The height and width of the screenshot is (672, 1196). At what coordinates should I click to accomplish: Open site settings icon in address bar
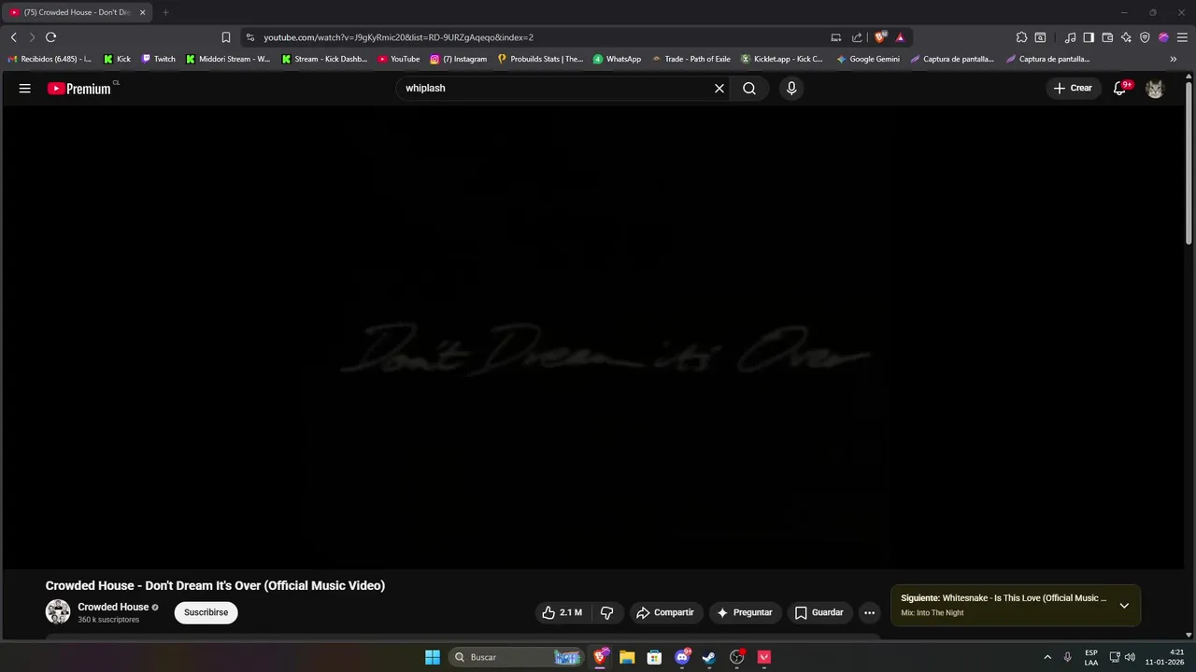[249, 37]
